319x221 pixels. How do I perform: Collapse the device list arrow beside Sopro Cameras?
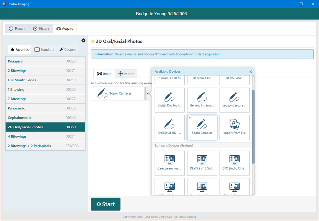point(147,93)
